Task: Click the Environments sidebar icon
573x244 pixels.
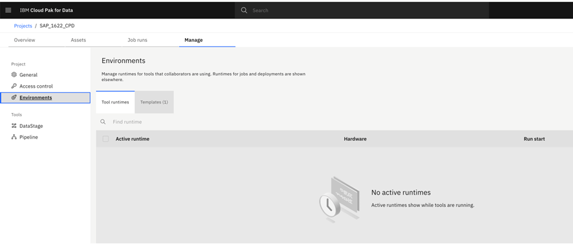Action: coord(14,97)
